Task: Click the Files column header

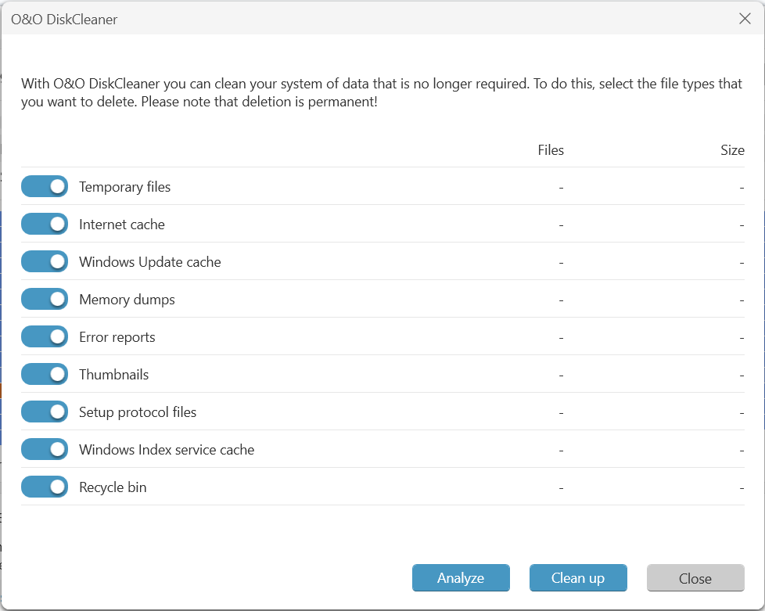Action: [551, 150]
